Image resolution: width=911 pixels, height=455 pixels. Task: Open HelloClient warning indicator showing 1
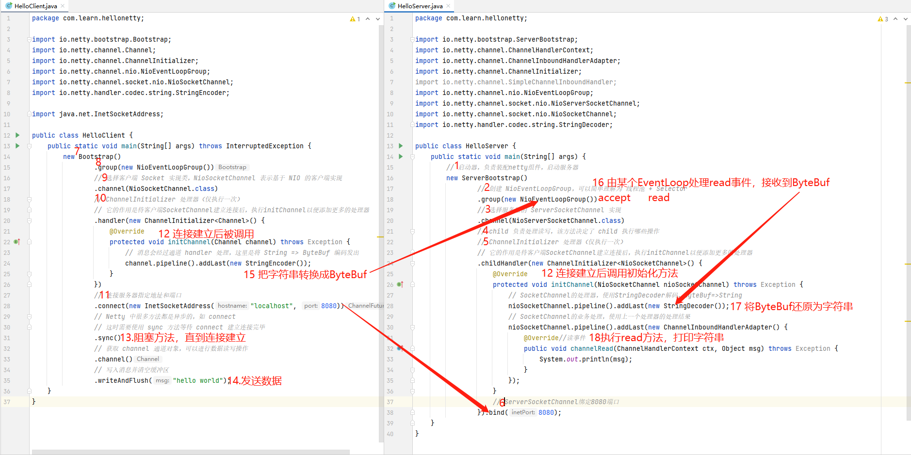pos(355,19)
